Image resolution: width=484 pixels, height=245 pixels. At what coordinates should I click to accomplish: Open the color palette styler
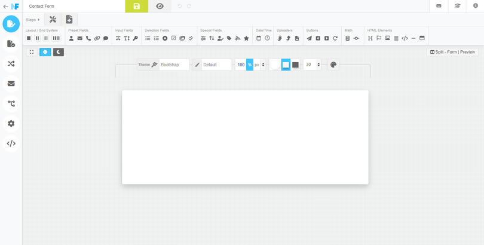point(333,65)
